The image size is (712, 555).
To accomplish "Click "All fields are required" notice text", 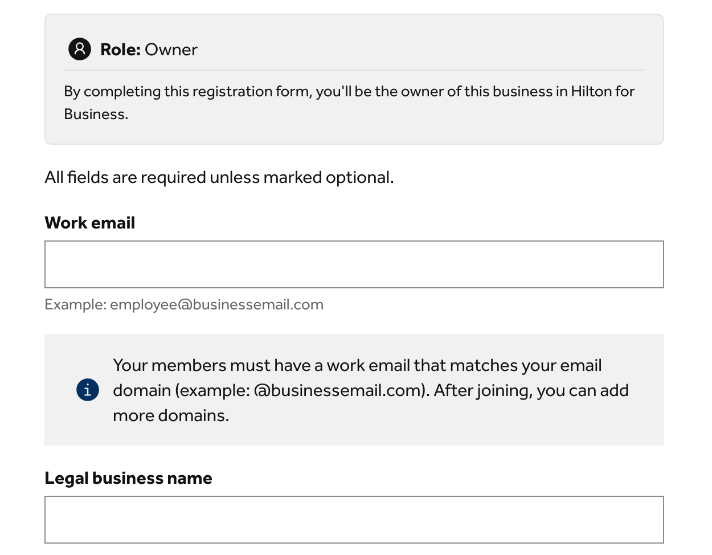I will (x=125, y=178).
